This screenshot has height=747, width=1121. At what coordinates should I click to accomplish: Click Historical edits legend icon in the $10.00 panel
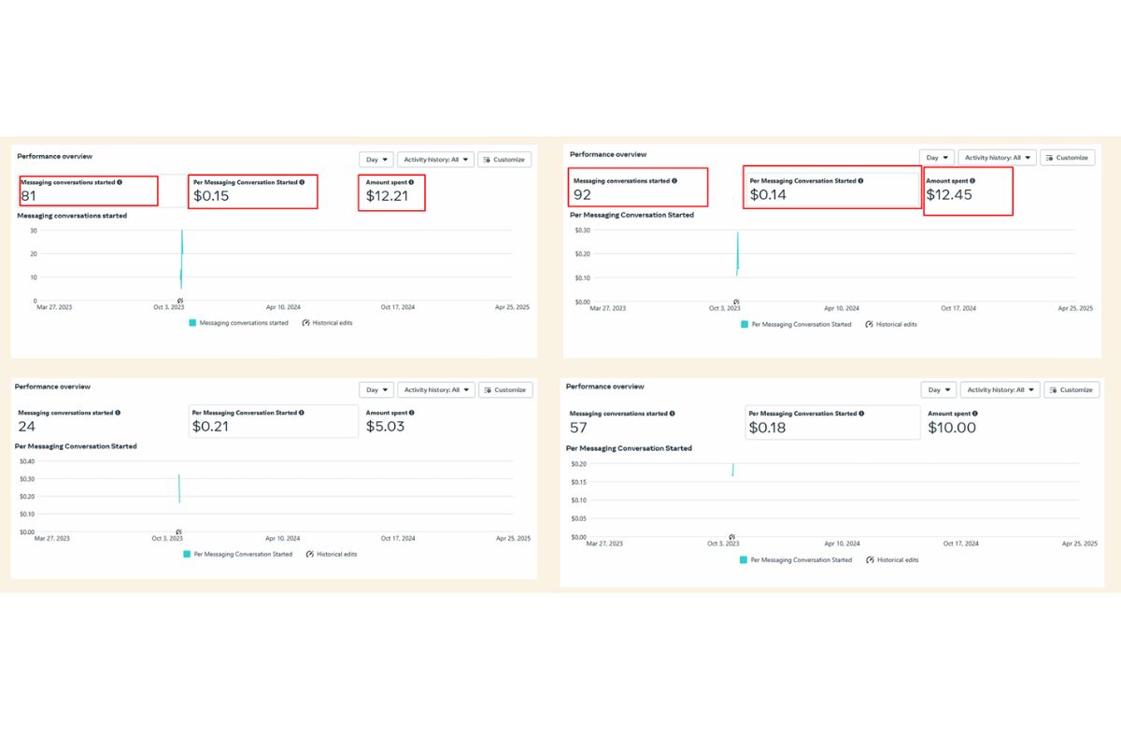(x=870, y=559)
